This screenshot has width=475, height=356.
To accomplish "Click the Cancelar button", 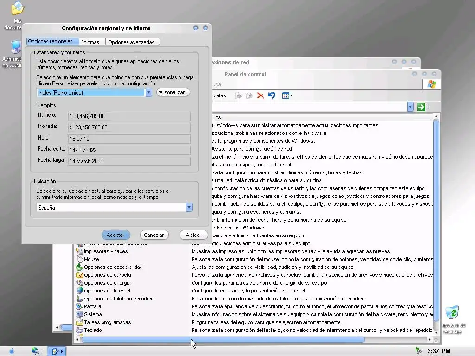I will click(154, 235).
